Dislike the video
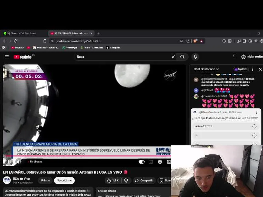The image size is (263, 197). (126, 180)
